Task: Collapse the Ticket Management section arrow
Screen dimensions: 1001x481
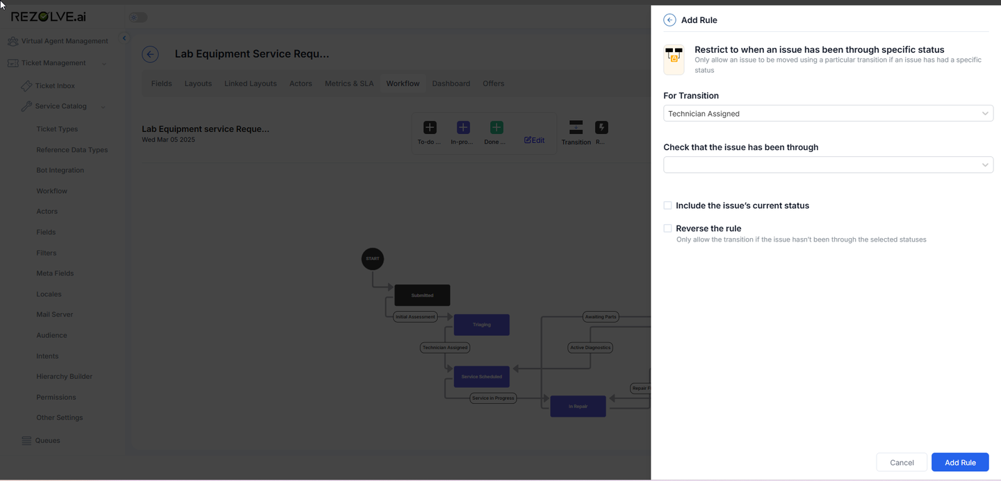Action: click(104, 64)
